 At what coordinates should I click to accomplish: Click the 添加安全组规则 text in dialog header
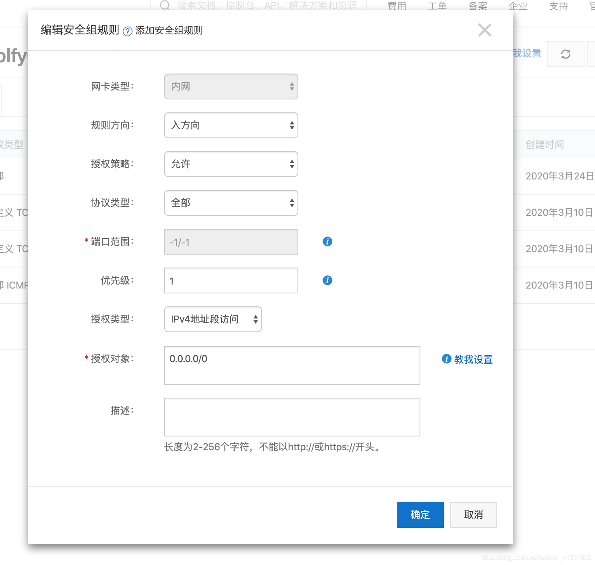tap(169, 30)
